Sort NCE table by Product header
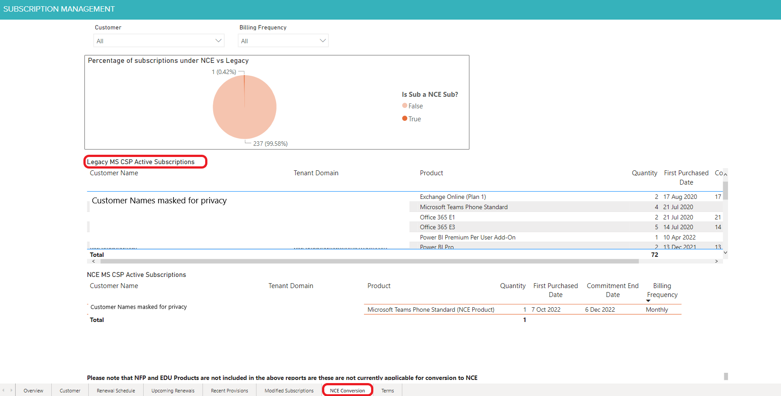 coord(379,286)
